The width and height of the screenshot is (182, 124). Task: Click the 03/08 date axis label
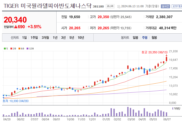click(x=131, y=119)
